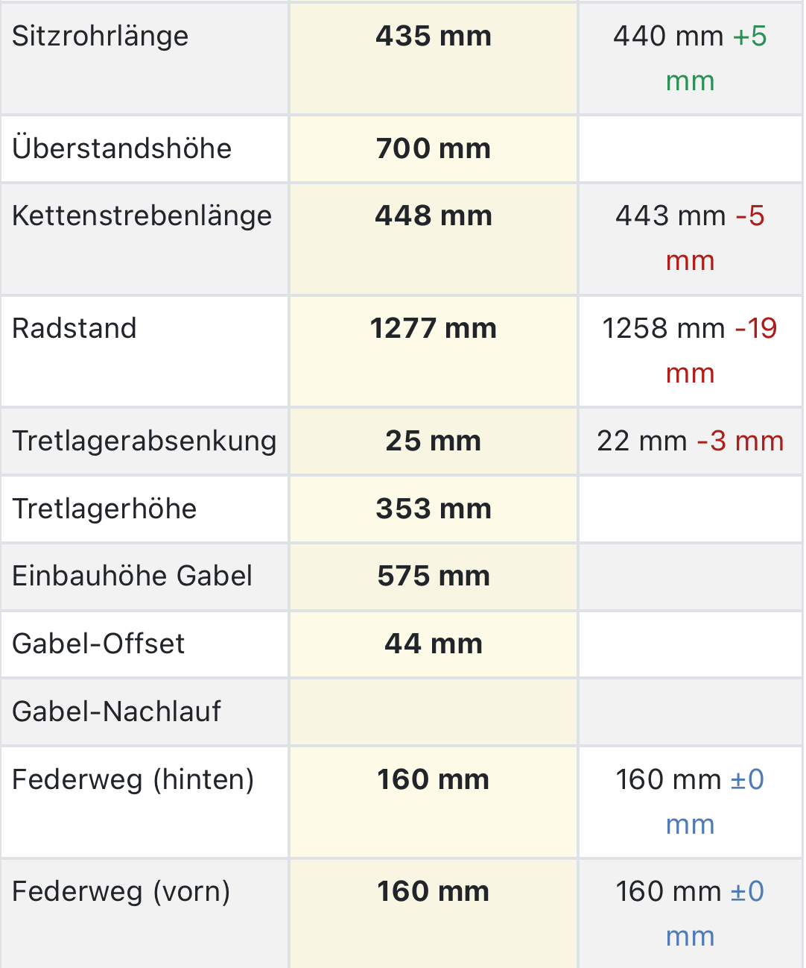Click the Gabel-Nachlauf row label
The image size is (806, 968).
click(x=117, y=712)
